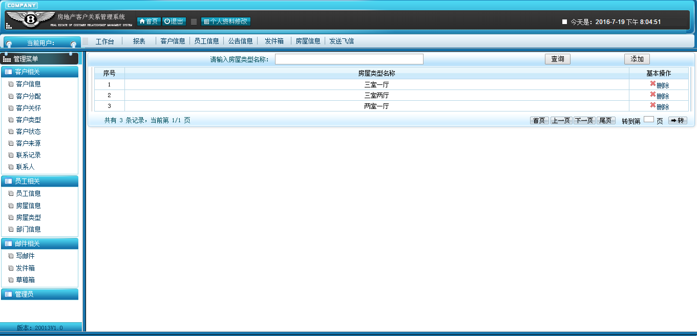
Task: Open the 公告信息 top menu item
Action: pos(240,41)
